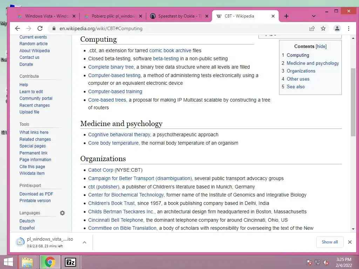
Task: Open the Languages settings gear icon
Action: pyautogui.click(x=62, y=213)
